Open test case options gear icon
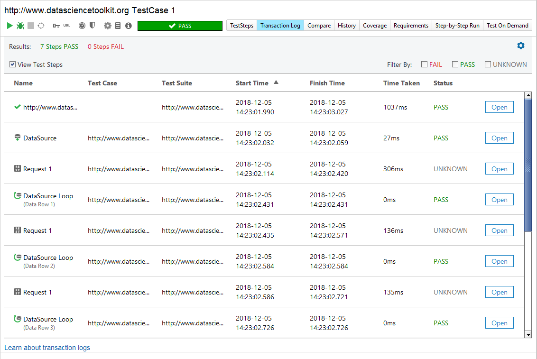 tap(108, 26)
